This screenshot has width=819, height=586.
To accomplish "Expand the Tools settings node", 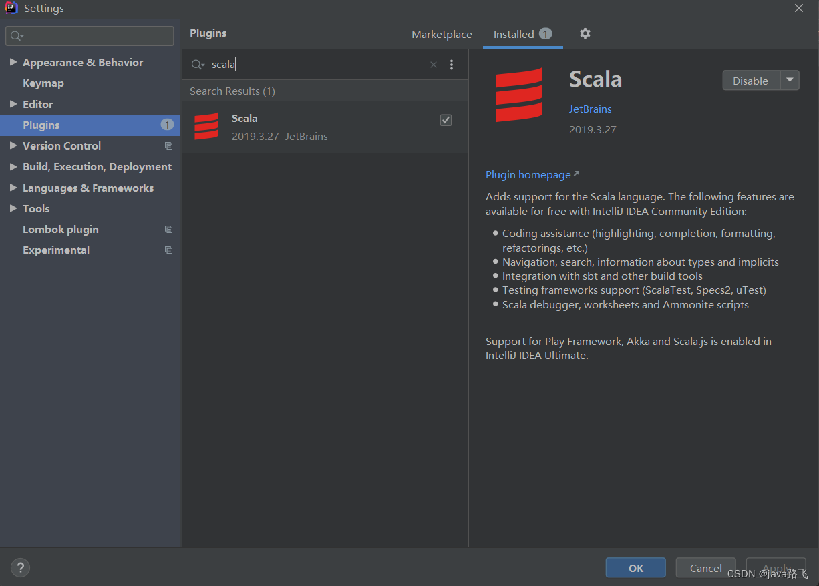I will click(x=13, y=208).
